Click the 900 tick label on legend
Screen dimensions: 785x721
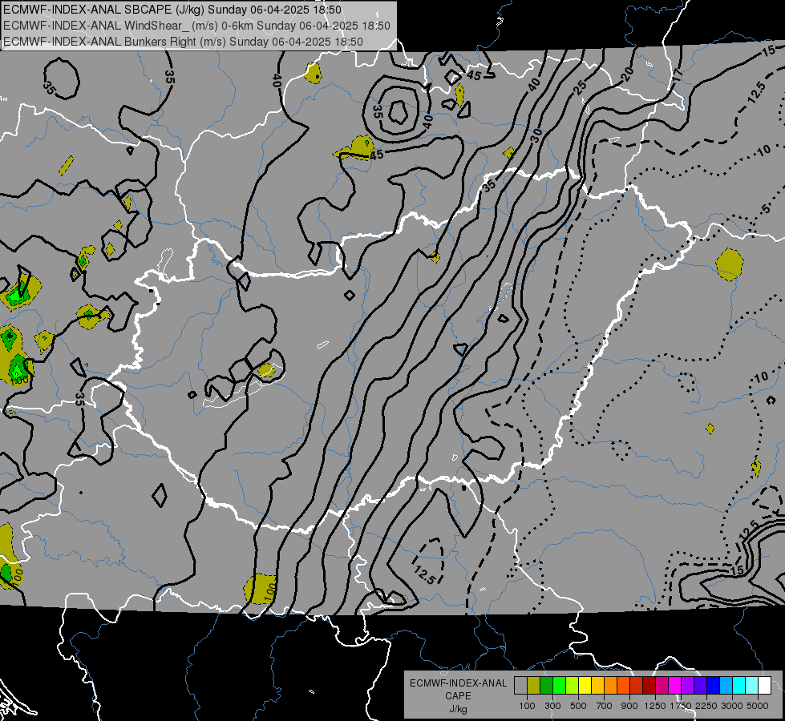coord(629,706)
